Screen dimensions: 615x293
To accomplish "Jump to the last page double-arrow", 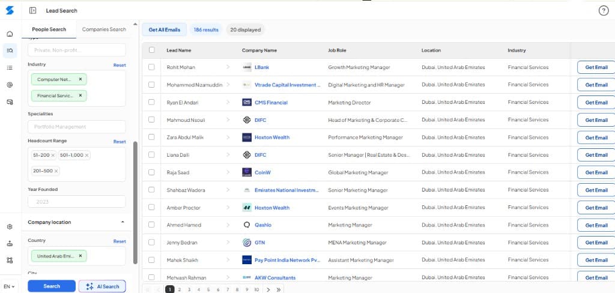I will [x=279, y=289].
